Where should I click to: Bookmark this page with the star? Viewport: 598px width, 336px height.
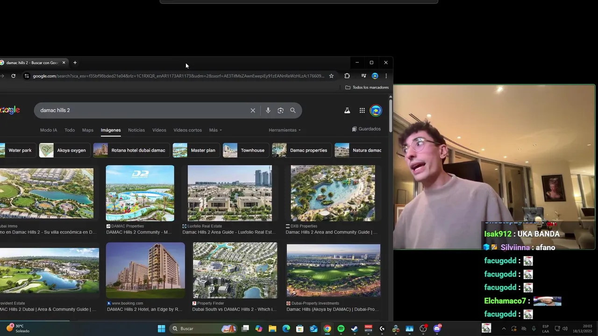tap(331, 76)
